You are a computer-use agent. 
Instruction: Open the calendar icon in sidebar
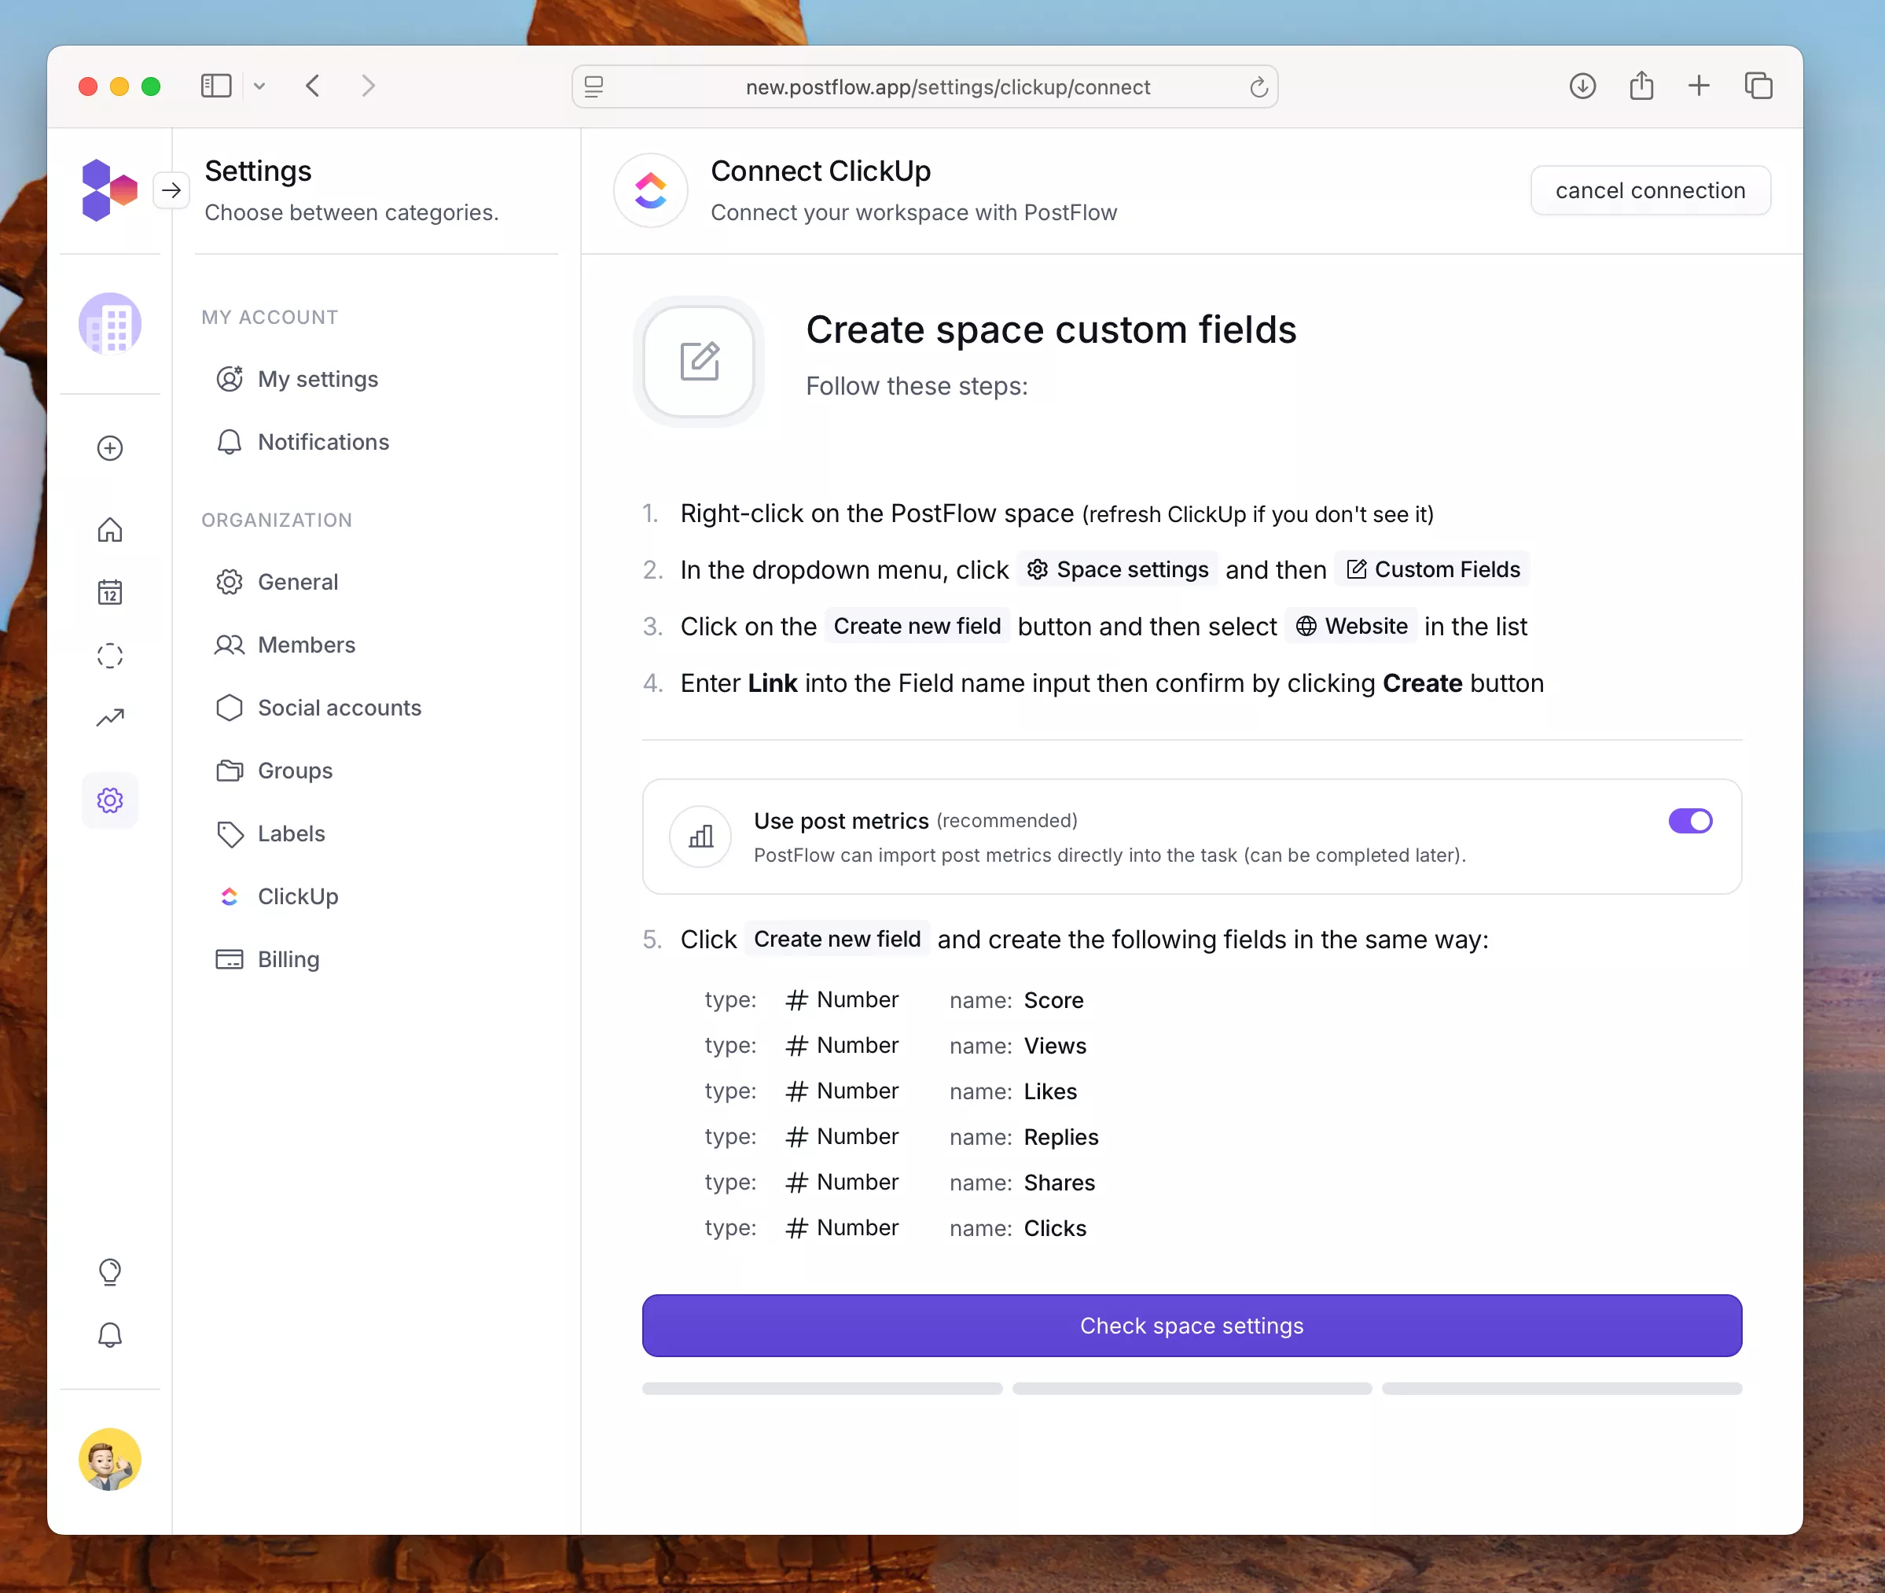(x=110, y=592)
